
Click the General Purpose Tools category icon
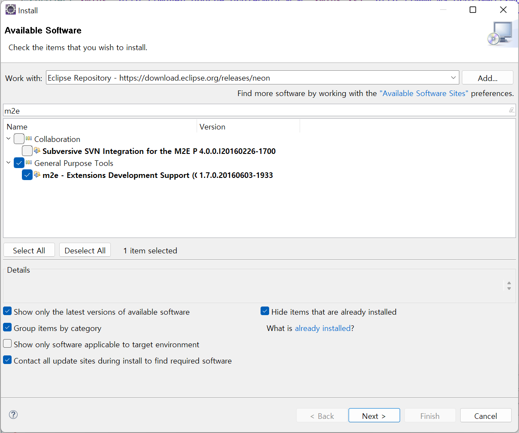pyautogui.click(x=29, y=162)
